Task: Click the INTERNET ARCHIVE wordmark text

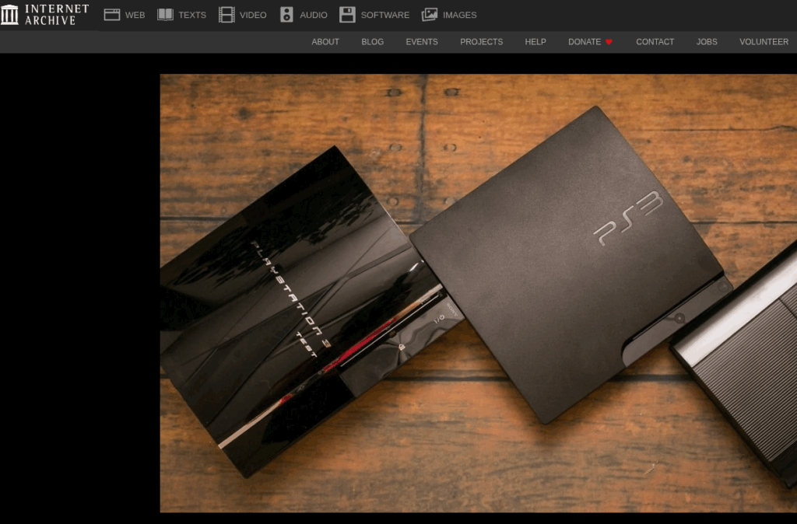Action: 57,15
